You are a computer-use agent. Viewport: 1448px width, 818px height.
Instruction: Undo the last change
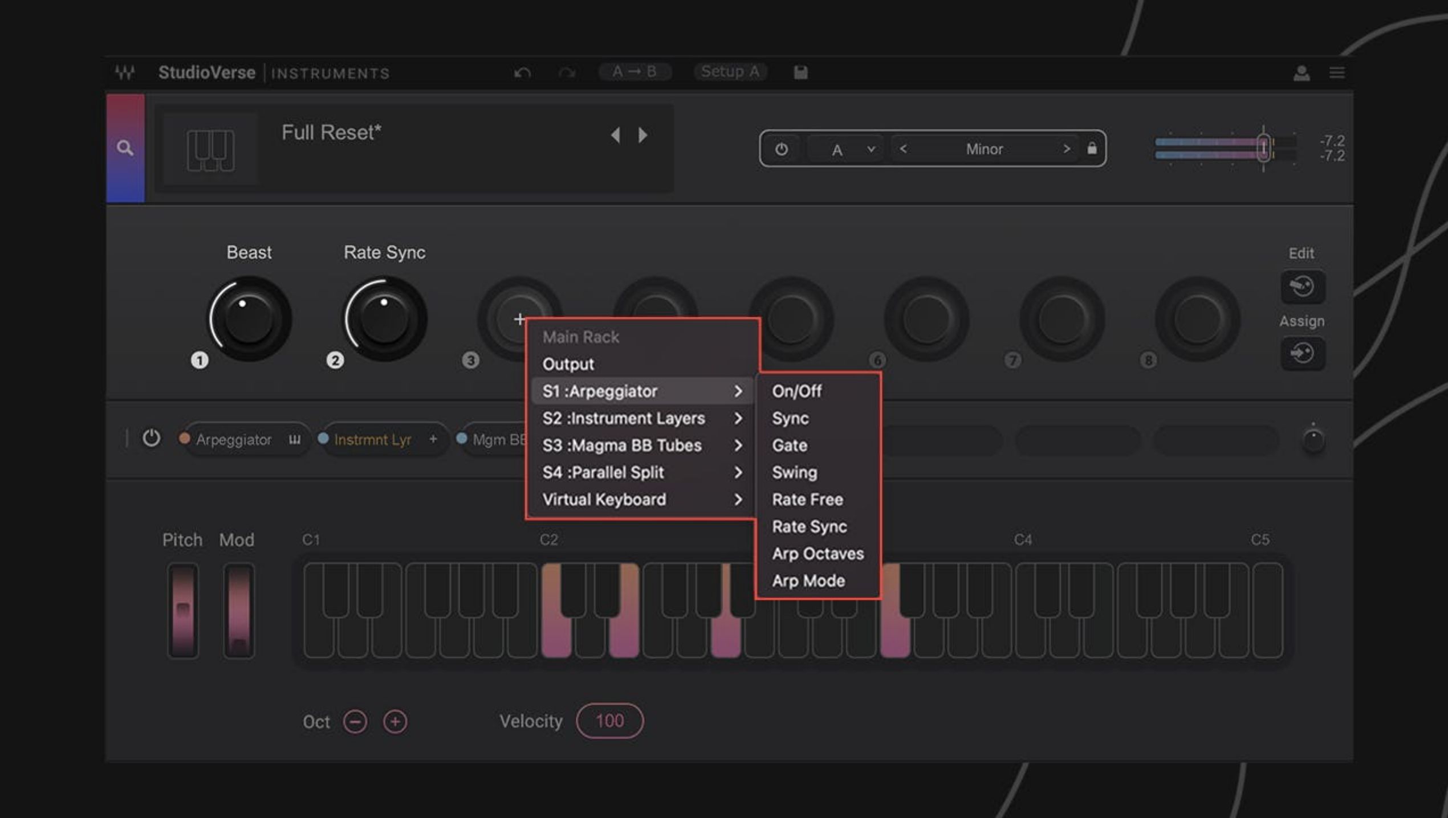522,72
